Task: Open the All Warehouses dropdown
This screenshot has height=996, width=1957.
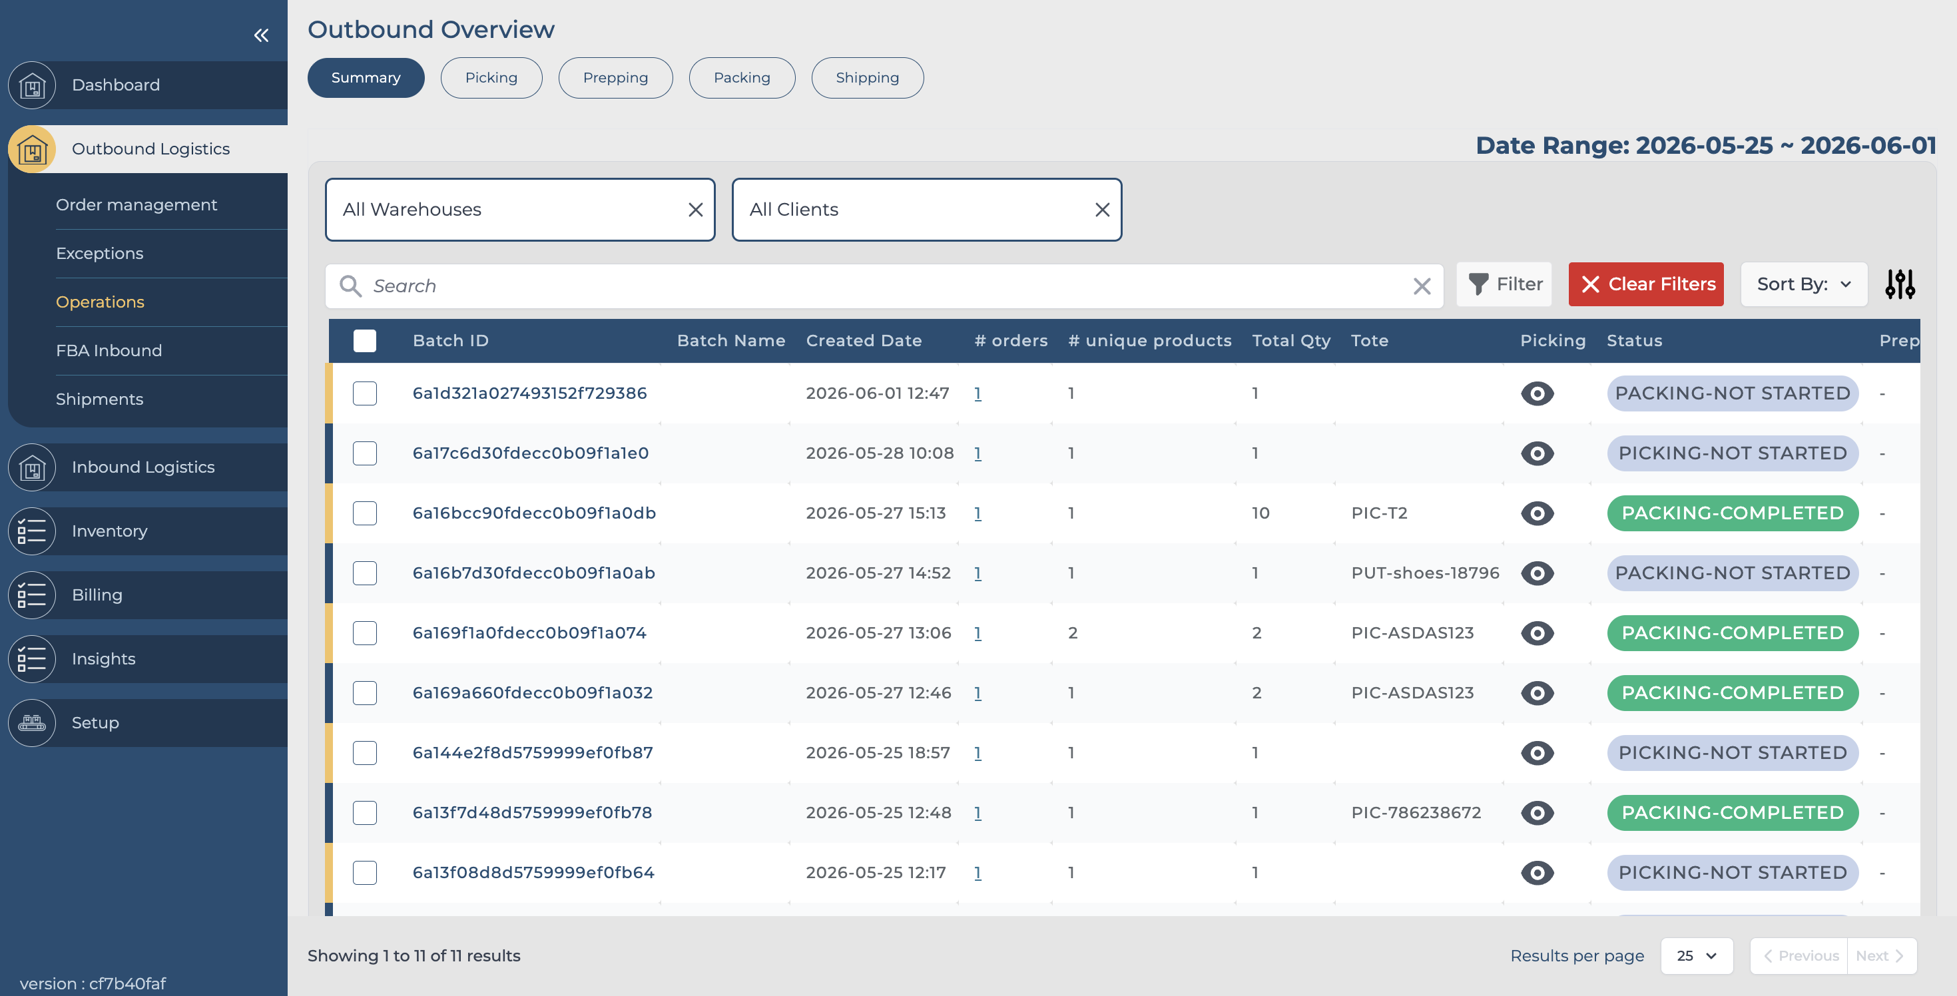Action: pyautogui.click(x=519, y=210)
